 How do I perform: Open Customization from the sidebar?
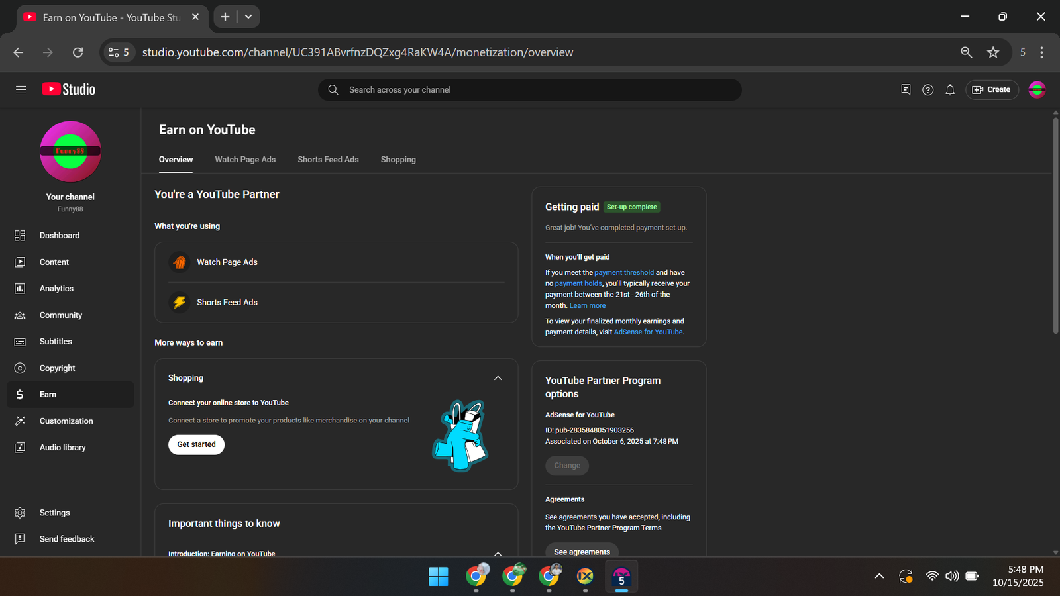(x=66, y=421)
